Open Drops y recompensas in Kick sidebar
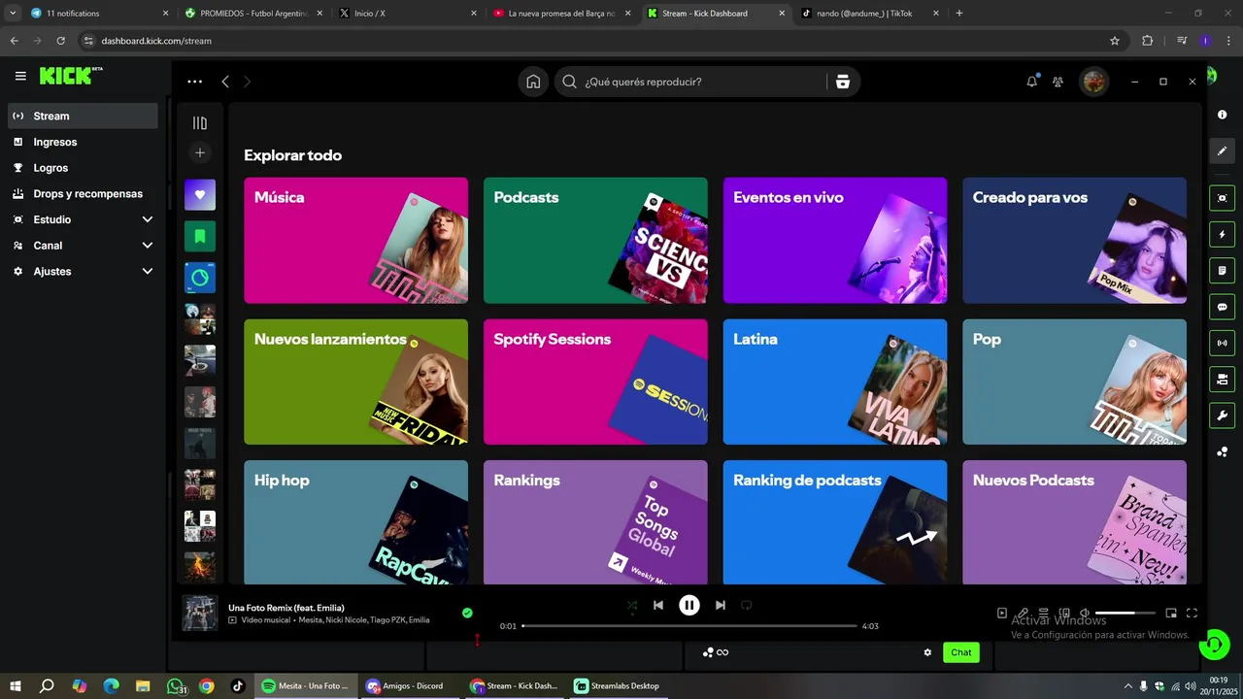Image resolution: width=1243 pixels, height=699 pixels. (83, 193)
